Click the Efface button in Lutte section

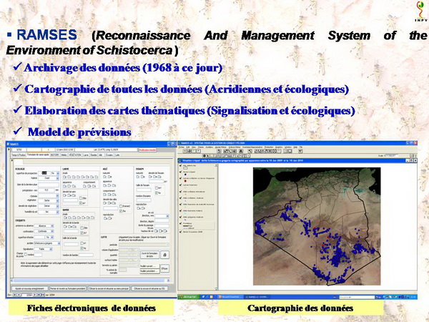pos(164,268)
